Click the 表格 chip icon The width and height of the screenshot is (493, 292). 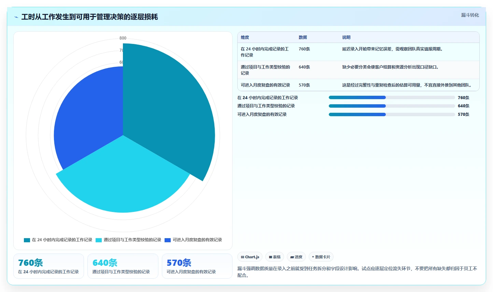[270, 257]
